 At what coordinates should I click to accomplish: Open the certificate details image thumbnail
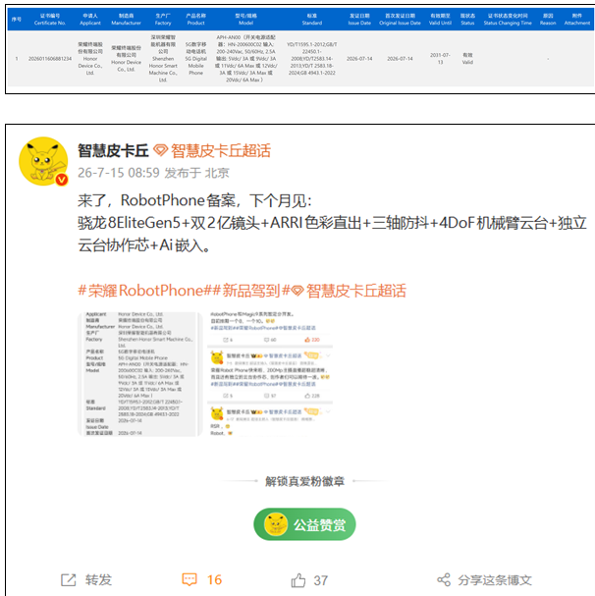139,374
